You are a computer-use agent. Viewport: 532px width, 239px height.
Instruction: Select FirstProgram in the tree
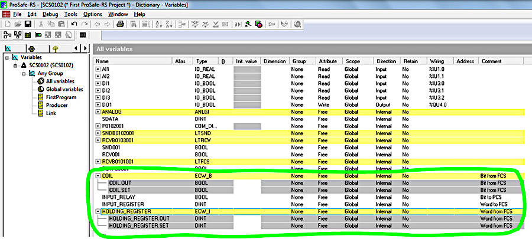[61, 97]
